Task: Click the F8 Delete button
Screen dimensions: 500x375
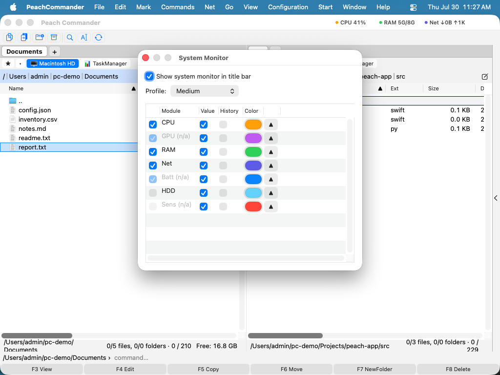Action: [x=458, y=369]
